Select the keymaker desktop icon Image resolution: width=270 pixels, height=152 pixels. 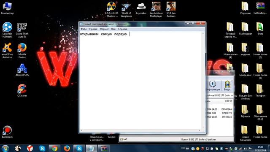tap(141, 8)
